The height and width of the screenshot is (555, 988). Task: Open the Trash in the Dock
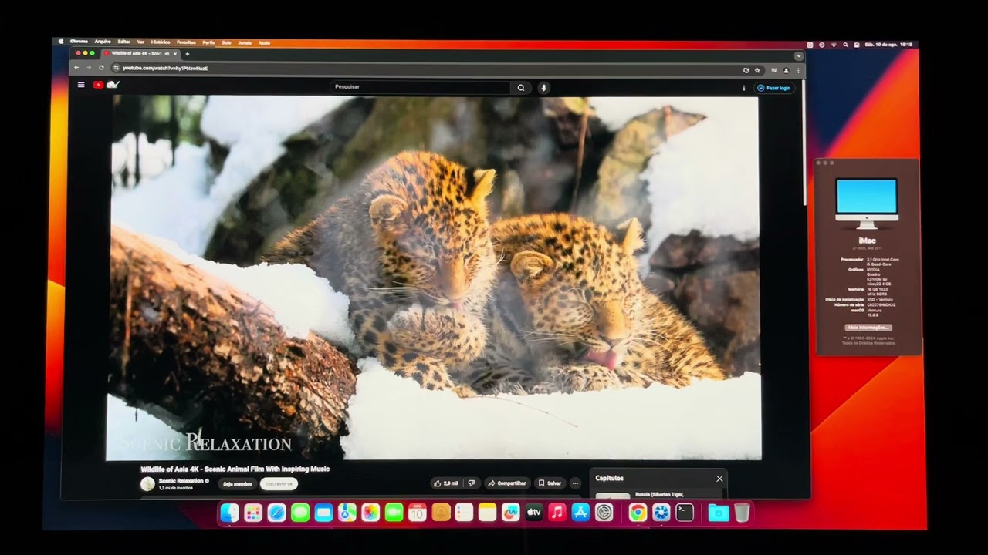pyautogui.click(x=742, y=513)
